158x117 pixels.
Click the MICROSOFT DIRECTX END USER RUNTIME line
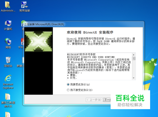click(x=91, y=57)
